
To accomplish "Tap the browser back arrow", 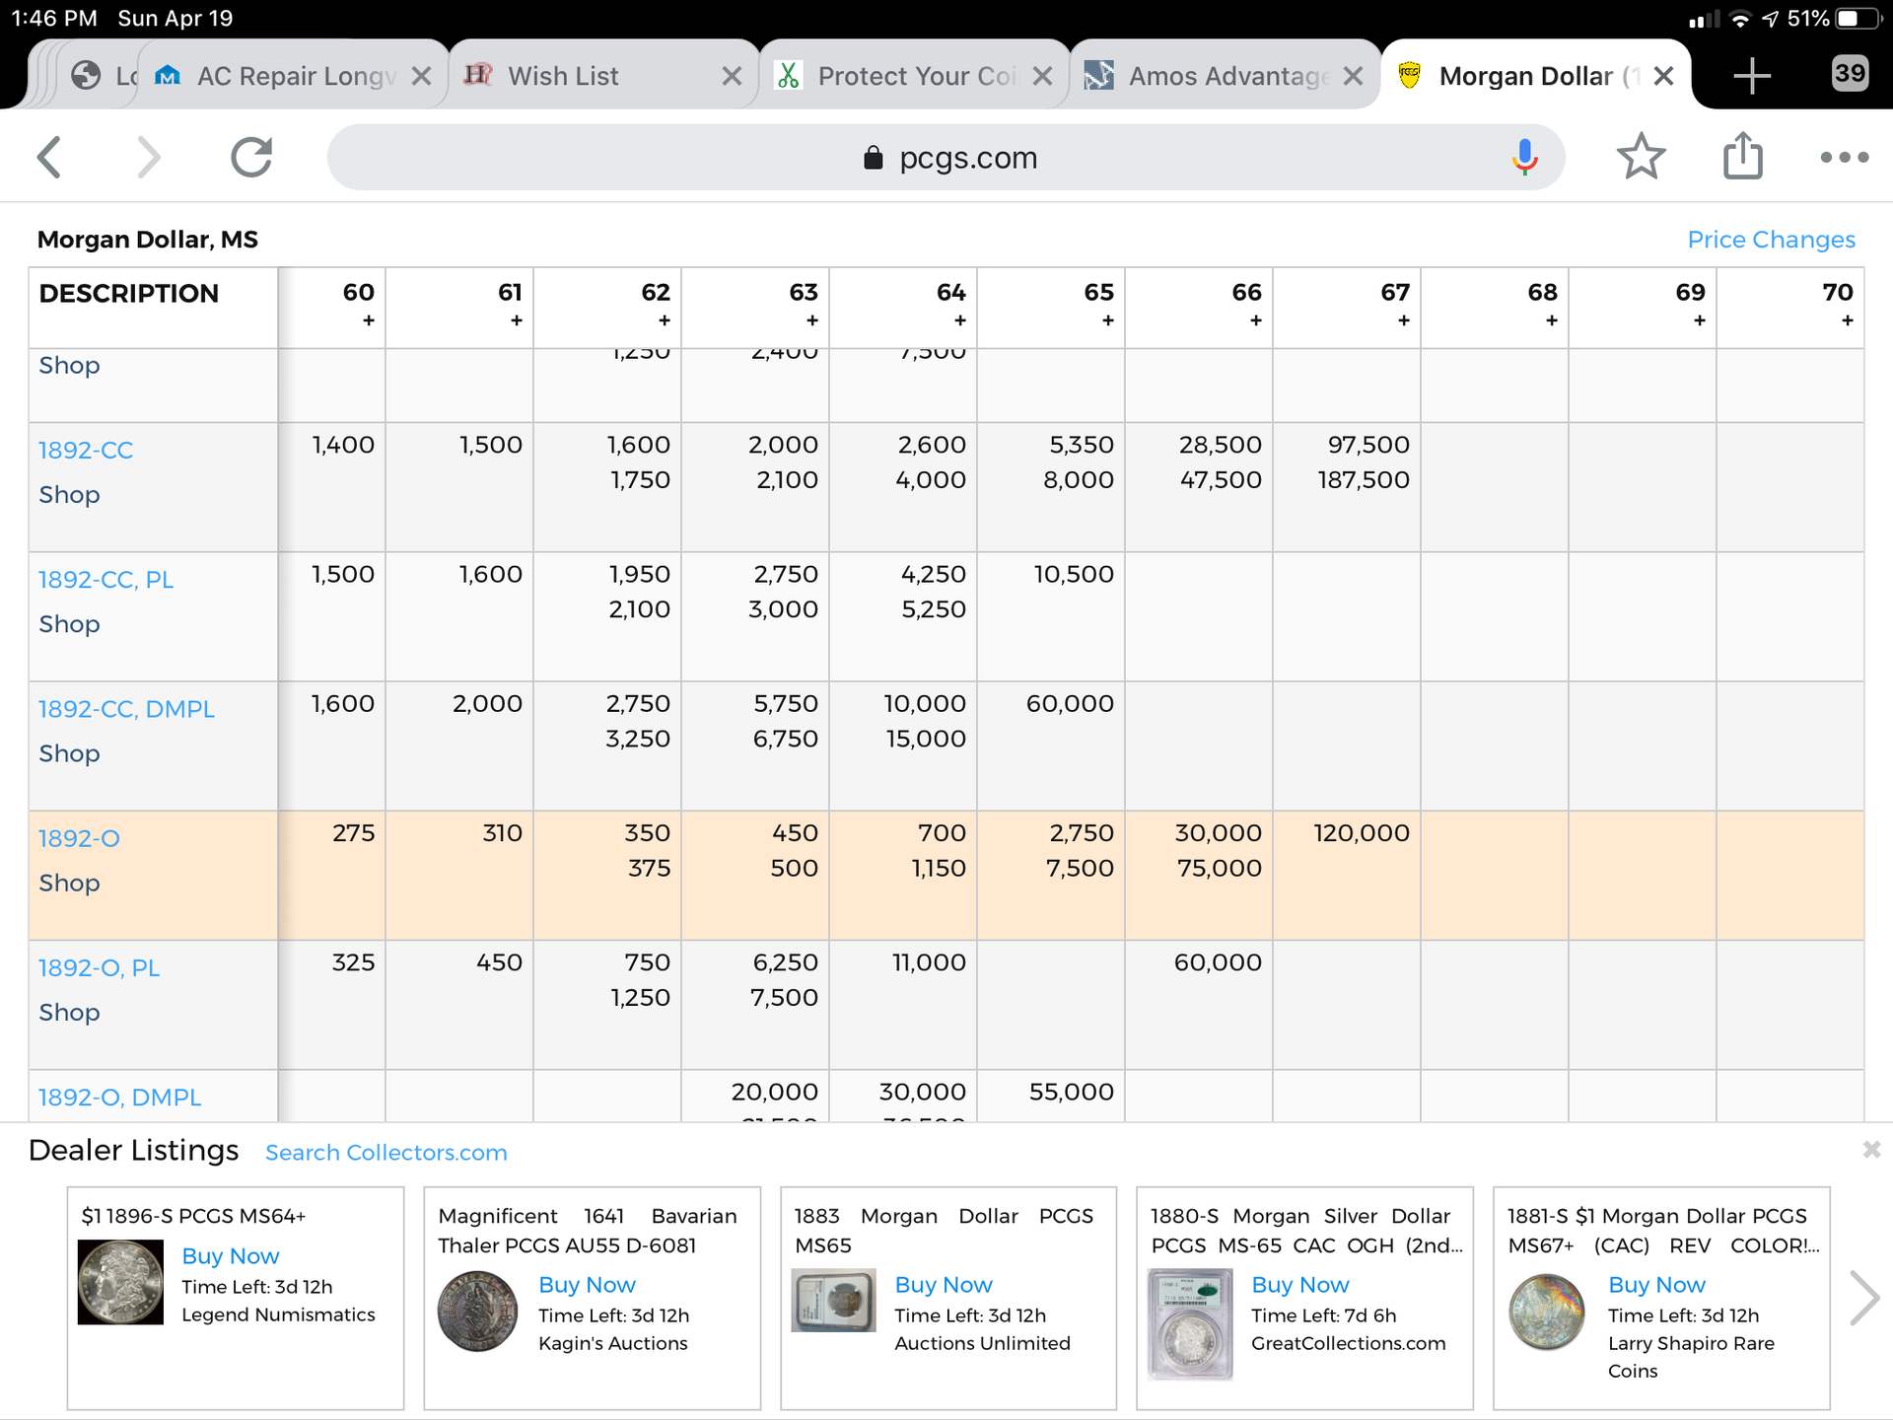I will [x=49, y=157].
